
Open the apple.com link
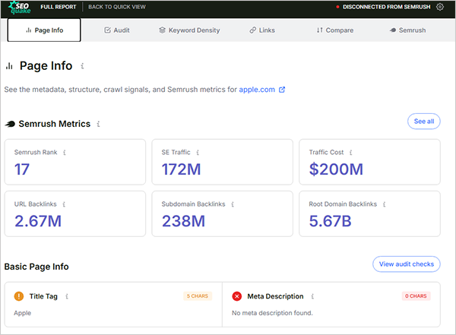tap(257, 90)
